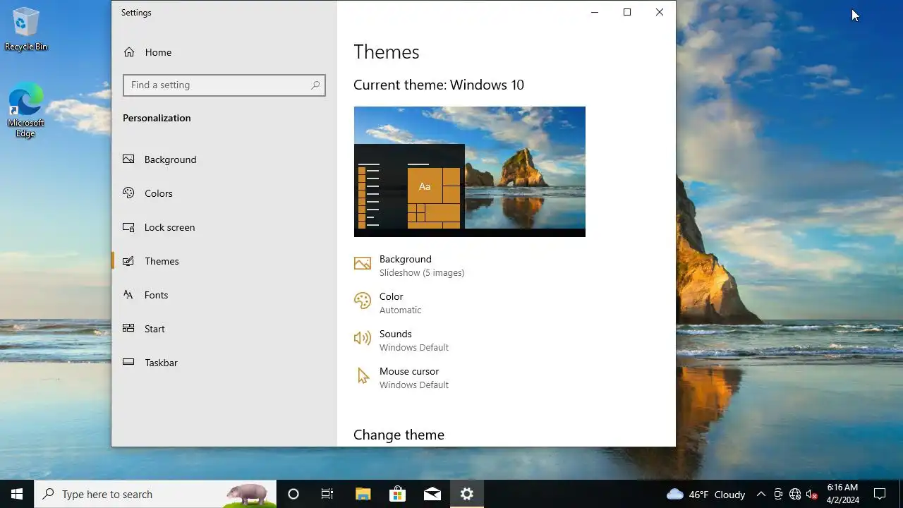
Task: Open Color Automatic theme setting
Action: click(388, 303)
